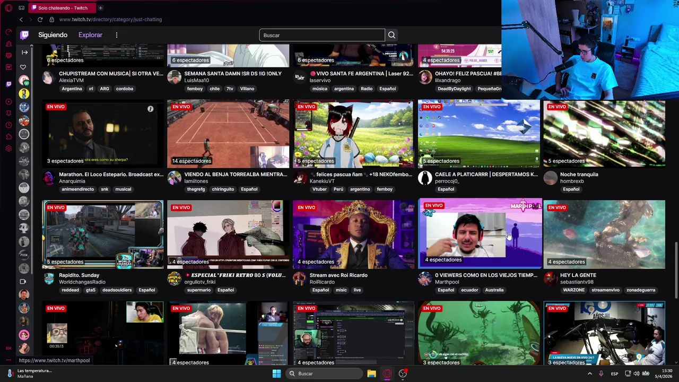Image resolution: width=679 pixels, height=382 pixels.
Task: Click the Twitch logo home icon
Action: 24,35
